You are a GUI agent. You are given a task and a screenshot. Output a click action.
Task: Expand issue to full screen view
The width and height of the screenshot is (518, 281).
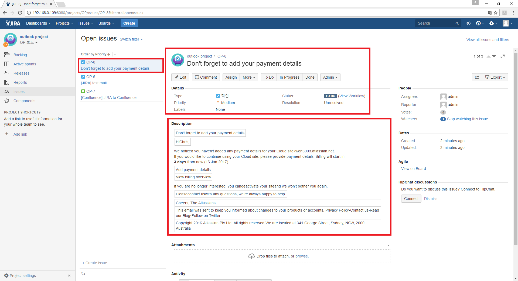(x=503, y=56)
